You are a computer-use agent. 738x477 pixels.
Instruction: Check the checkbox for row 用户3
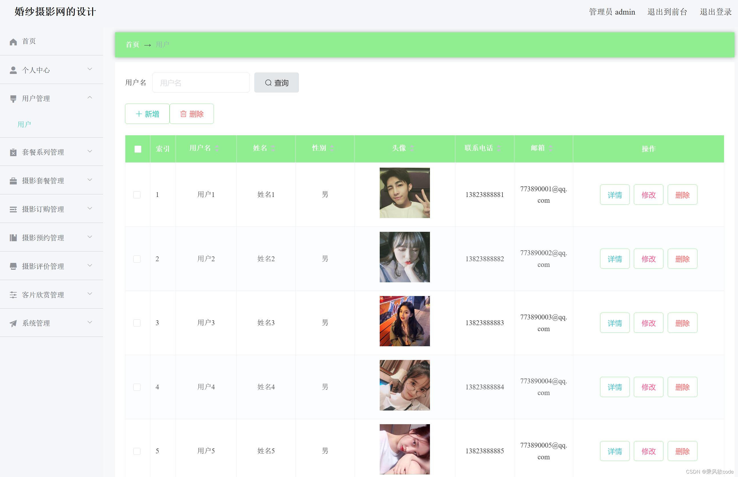tap(137, 323)
